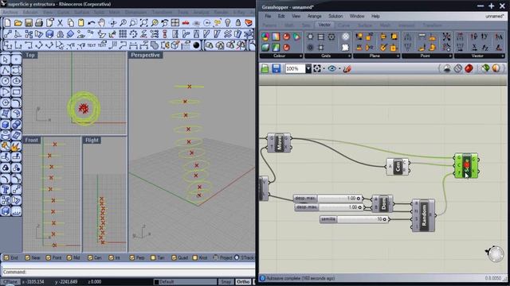Open the Perspective viewport title menu
This screenshot has width=510, height=286.
[145, 55]
